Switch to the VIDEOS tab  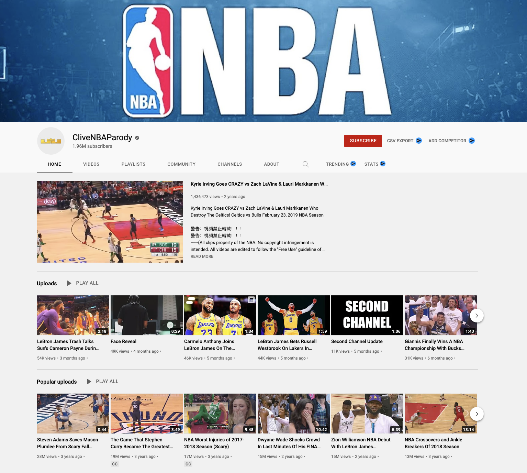91,164
